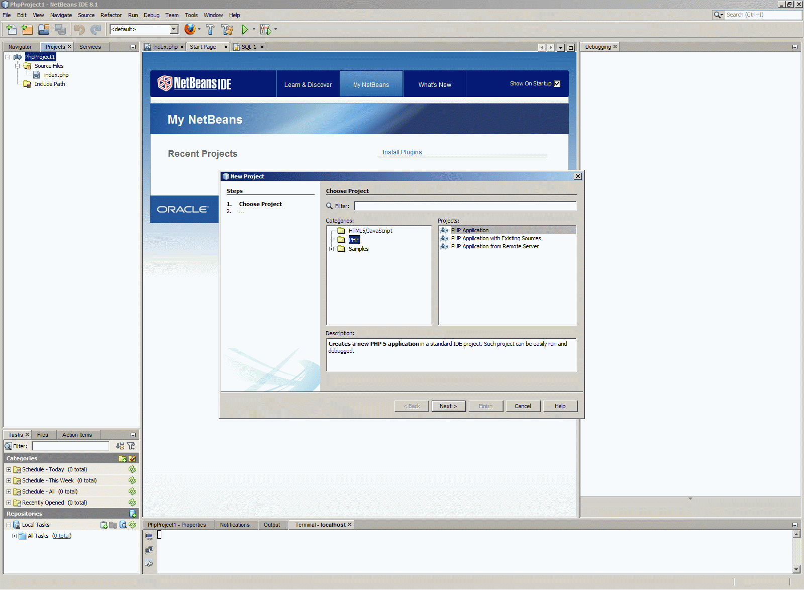Open the Team menu

coord(172,15)
